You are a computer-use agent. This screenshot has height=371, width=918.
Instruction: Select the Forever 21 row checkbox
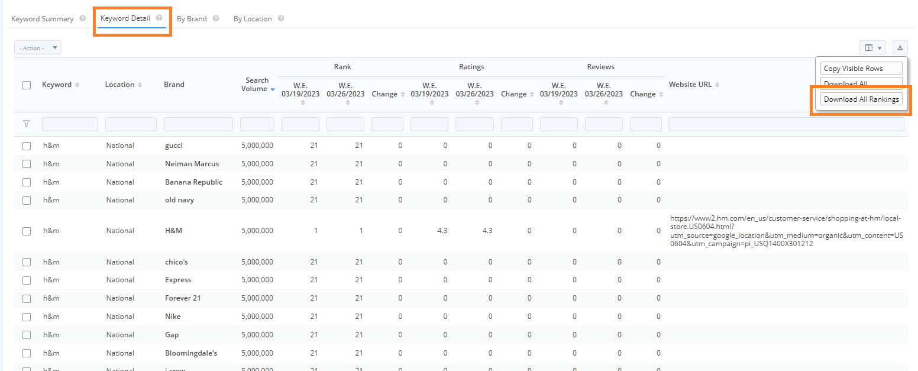(27, 298)
